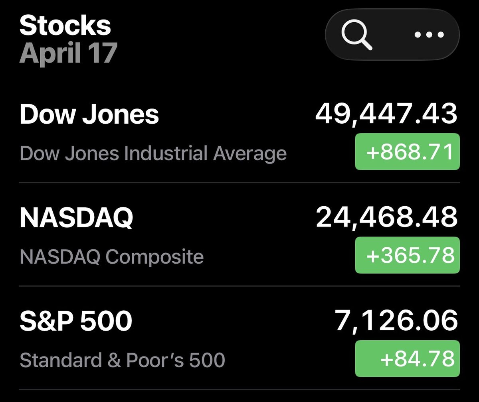Screen dimensions: 479x402
Task: Click the divider line below NASDAQ row
Action: [239, 286]
